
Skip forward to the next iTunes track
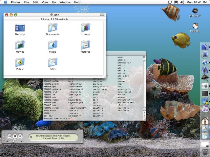[x=20, y=136]
